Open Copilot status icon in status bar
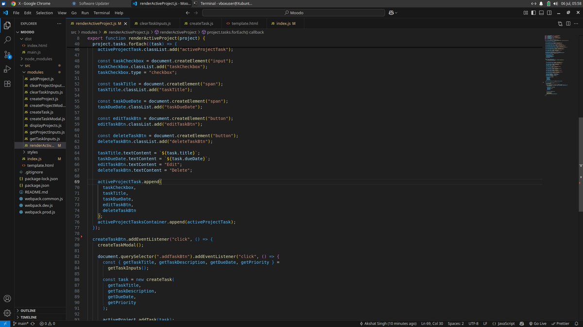The image size is (583, 327). [521, 323]
